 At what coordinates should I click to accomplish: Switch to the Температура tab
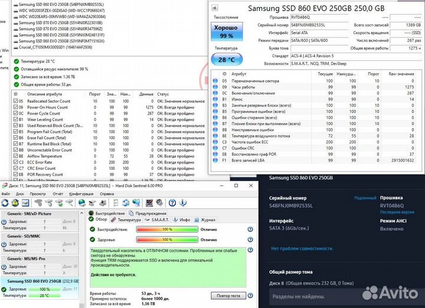click(126, 219)
